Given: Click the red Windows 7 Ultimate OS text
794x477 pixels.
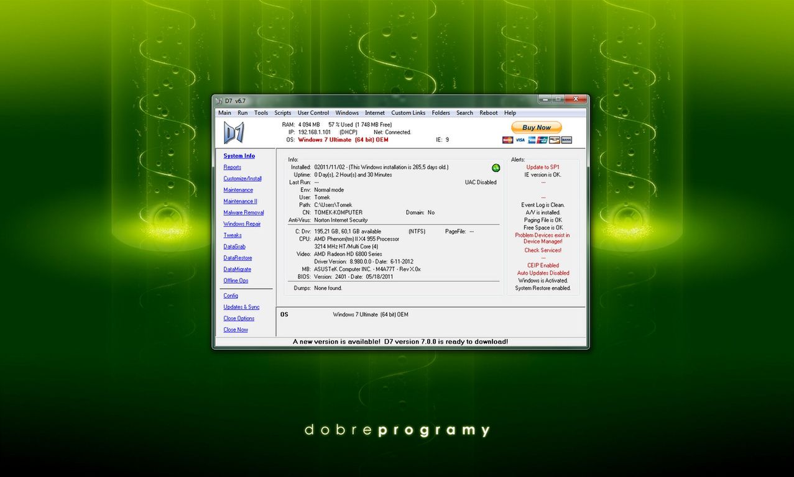Looking at the screenshot, I should click(343, 140).
